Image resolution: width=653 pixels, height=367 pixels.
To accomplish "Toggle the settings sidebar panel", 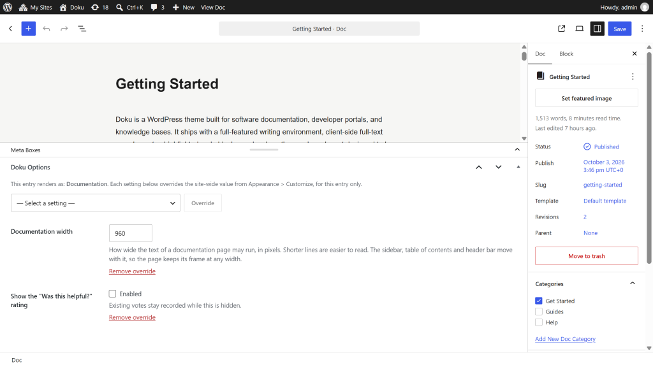I will pos(597,29).
